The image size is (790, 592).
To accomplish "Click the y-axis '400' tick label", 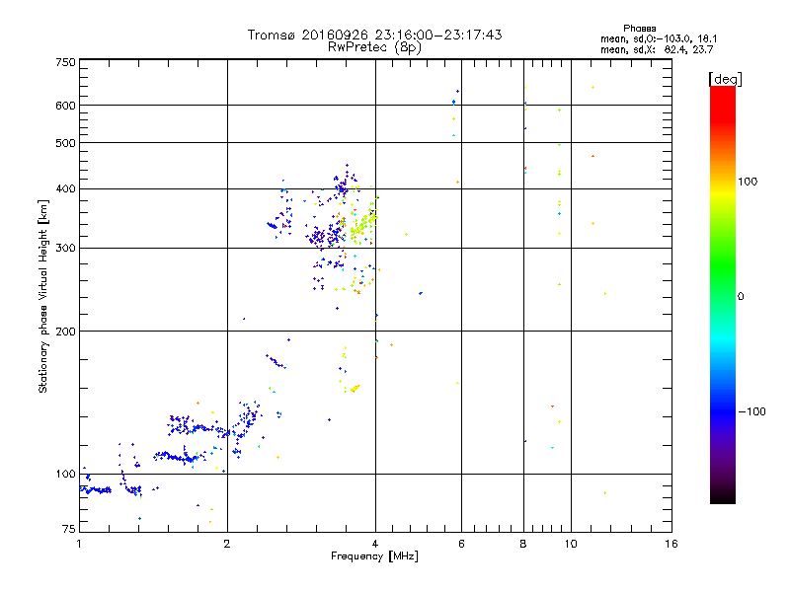I will 66,188.
